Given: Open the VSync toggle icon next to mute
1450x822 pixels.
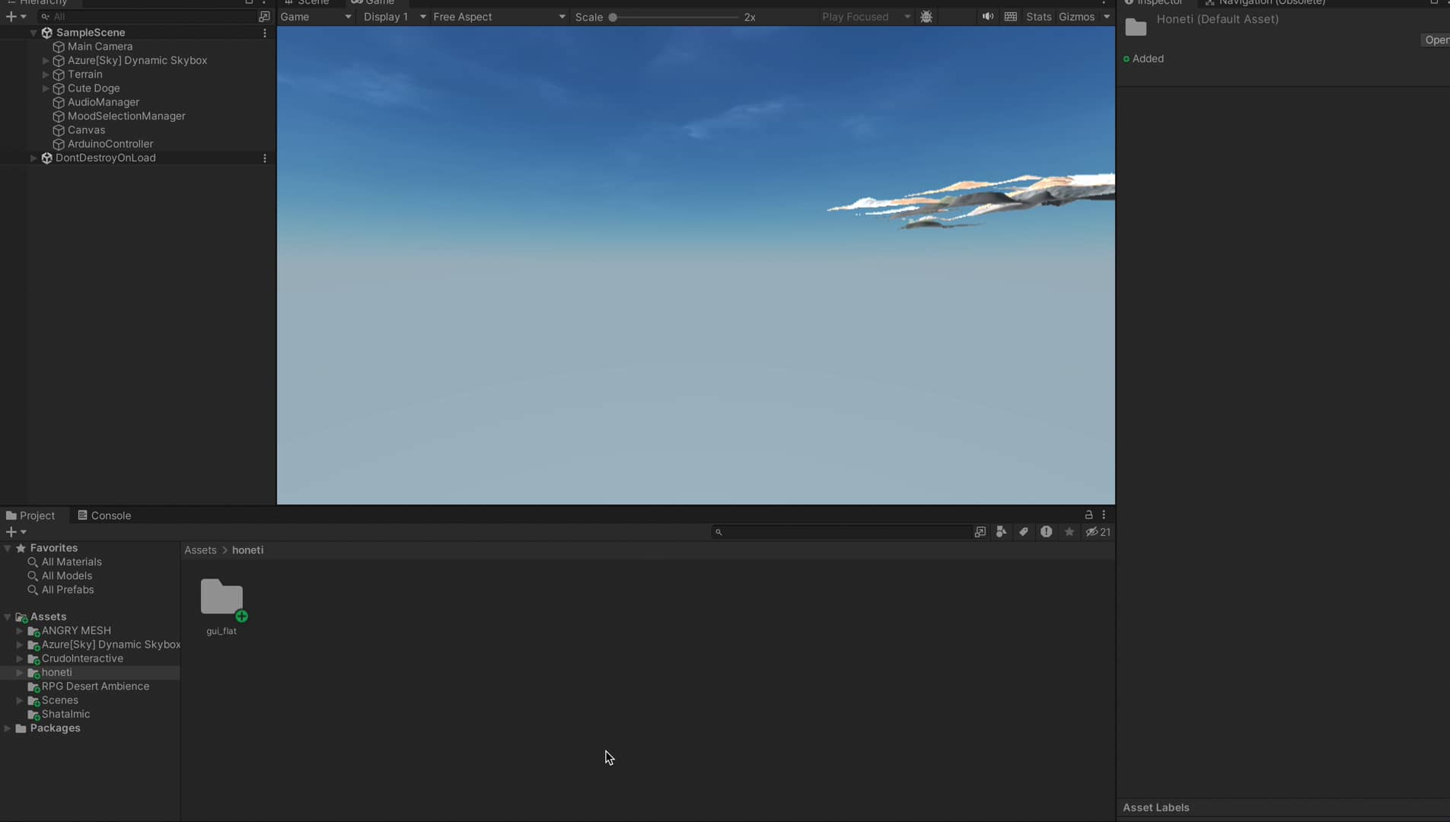Looking at the screenshot, I should pos(1010,16).
